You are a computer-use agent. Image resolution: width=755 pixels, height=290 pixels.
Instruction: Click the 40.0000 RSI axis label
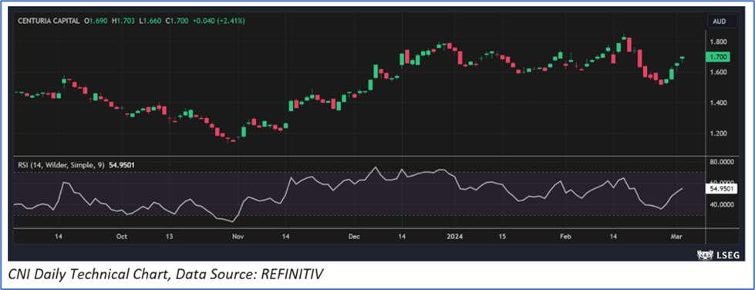coord(721,204)
